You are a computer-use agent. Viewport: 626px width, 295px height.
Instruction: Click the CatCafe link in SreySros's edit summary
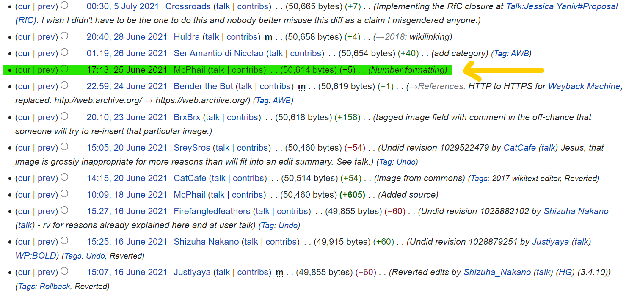pos(520,148)
